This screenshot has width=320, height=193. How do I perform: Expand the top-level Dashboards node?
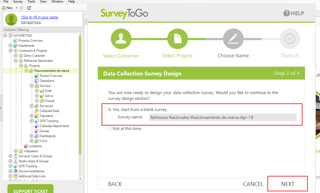11,46
